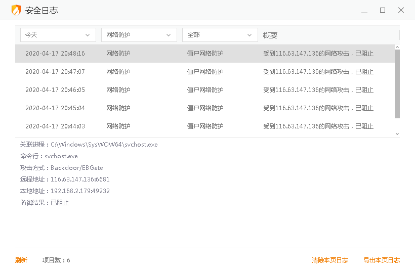Open the 全部 type filter dropdown
415x273 pixels.
click(x=220, y=35)
